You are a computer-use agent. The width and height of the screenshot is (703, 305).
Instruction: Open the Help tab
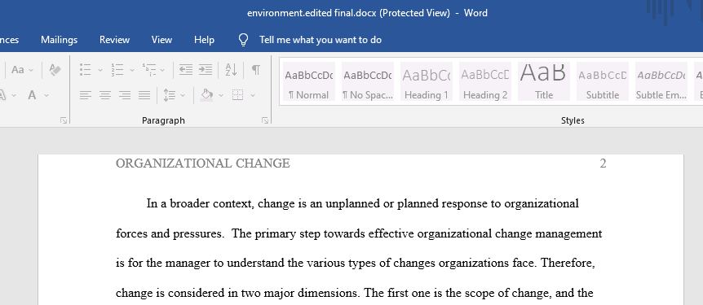pyautogui.click(x=204, y=40)
